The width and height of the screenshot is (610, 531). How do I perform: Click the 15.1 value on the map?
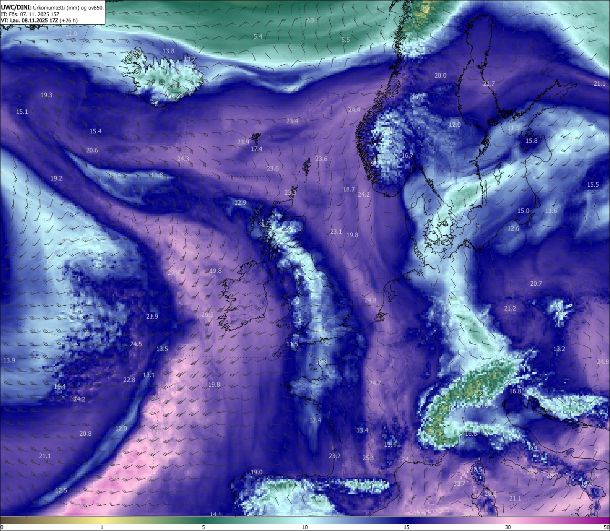(x=22, y=112)
